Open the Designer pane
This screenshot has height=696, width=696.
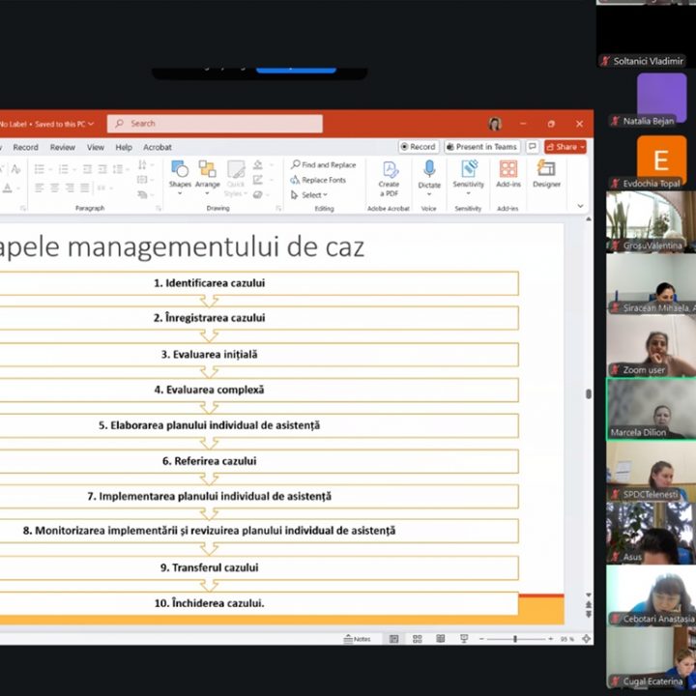pyautogui.click(x=546, y=174)
